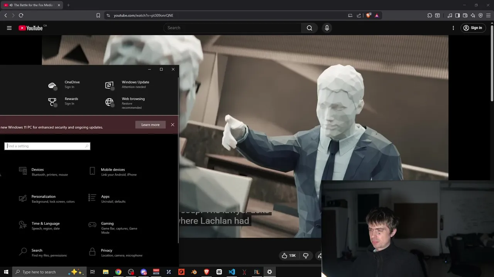Open Google Chrome from the taskbar
Viewport: 494px width, 277px height.
118,272
